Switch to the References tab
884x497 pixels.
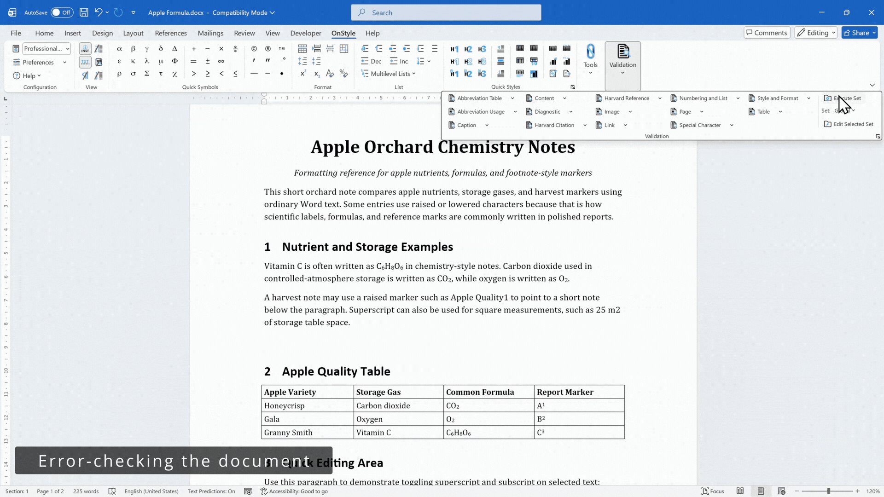click(171, 33)
